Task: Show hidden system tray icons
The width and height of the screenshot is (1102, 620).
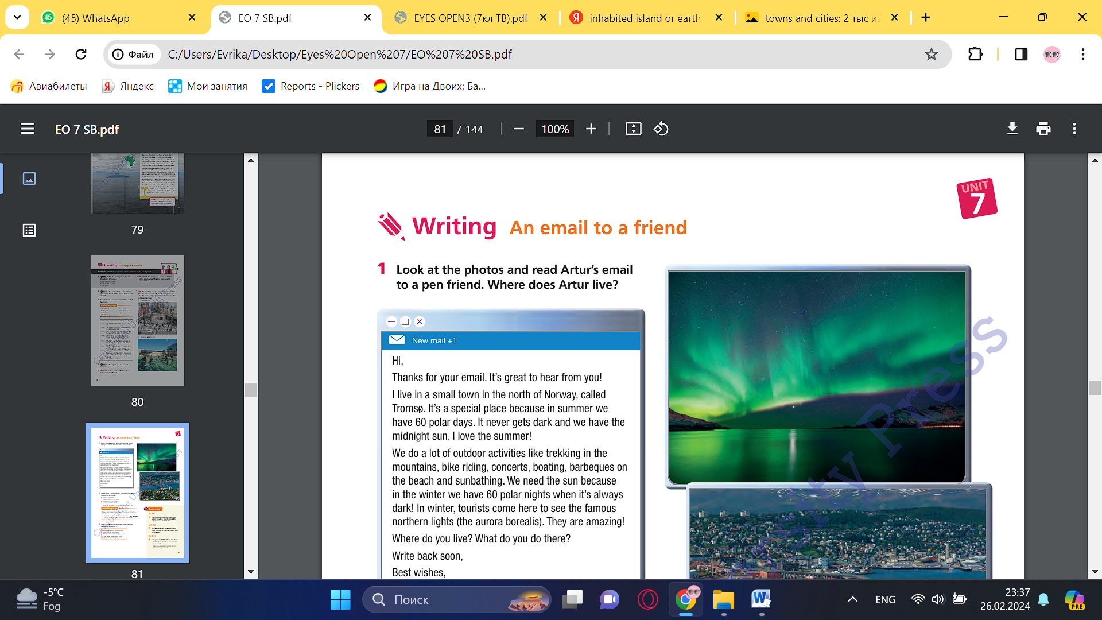Action: point(853,599)
